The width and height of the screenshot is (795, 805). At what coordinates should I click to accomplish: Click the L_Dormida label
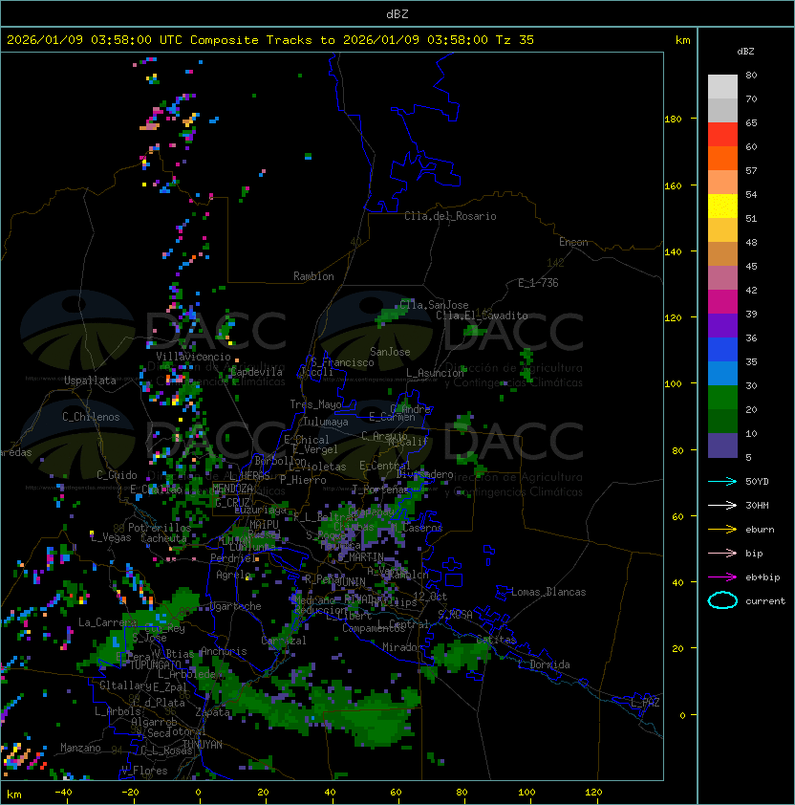544,664
